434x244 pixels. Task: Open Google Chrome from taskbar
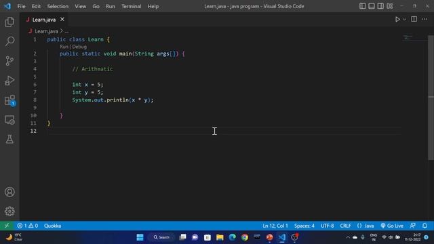coord(245,237)
